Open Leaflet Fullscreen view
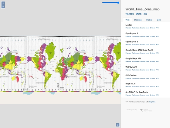The image size is (170, 128). click(x=136, y=28)
